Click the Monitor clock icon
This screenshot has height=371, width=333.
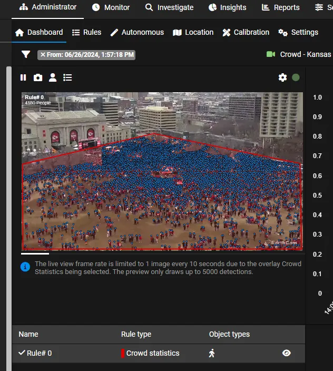pyautogui.click(x=96, y=7)
